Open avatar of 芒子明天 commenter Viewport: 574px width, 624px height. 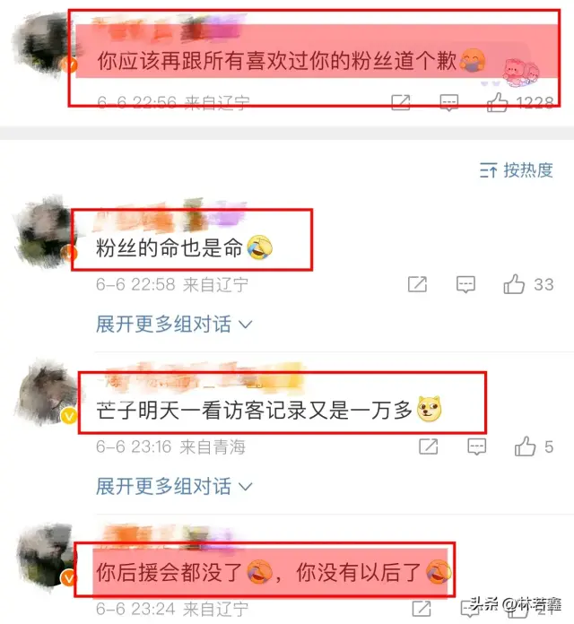48,392
